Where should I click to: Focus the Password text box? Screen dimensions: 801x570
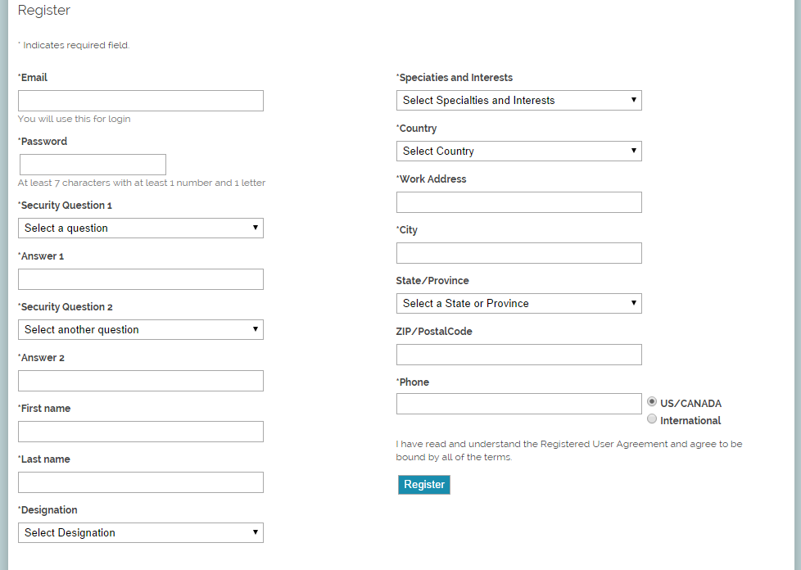pyautogui.click(x=93, y=165)
